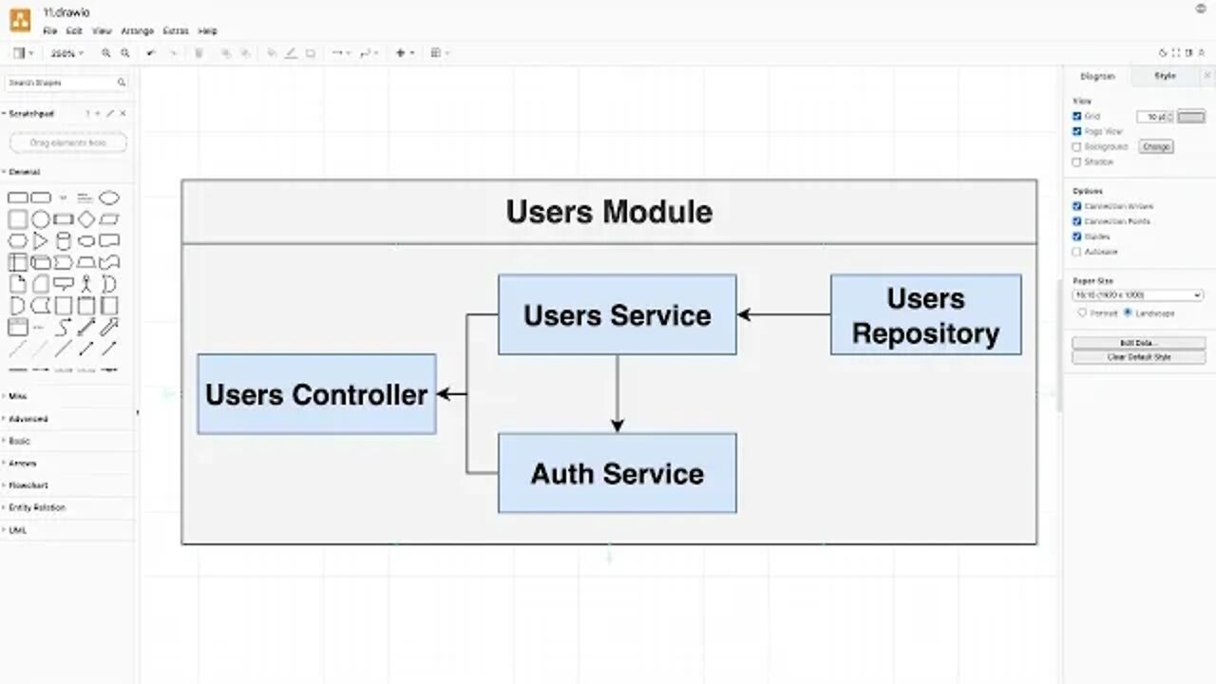Enable the Autosave checkbox

pyautogui.click(x=1077, y=252)
